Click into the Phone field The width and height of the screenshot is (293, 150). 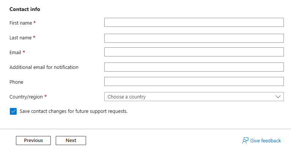pos(194,81)
